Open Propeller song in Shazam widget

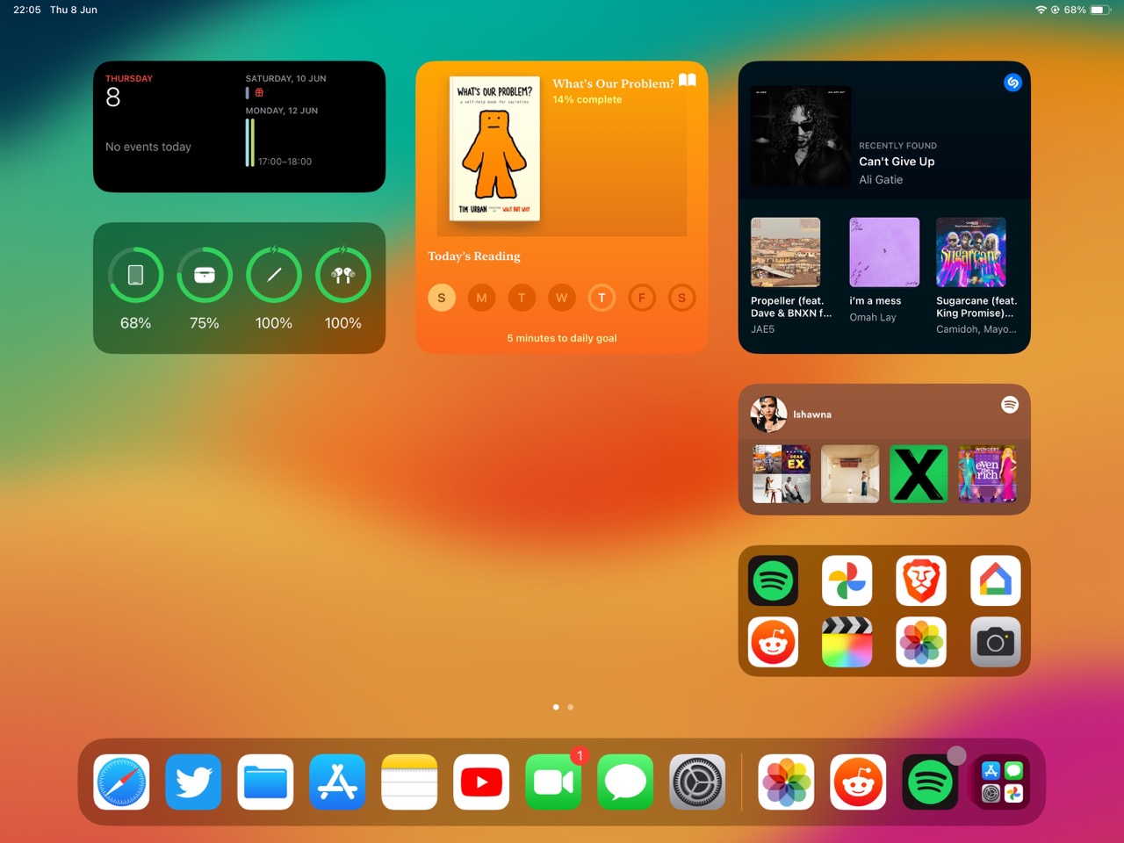[786, 252]
